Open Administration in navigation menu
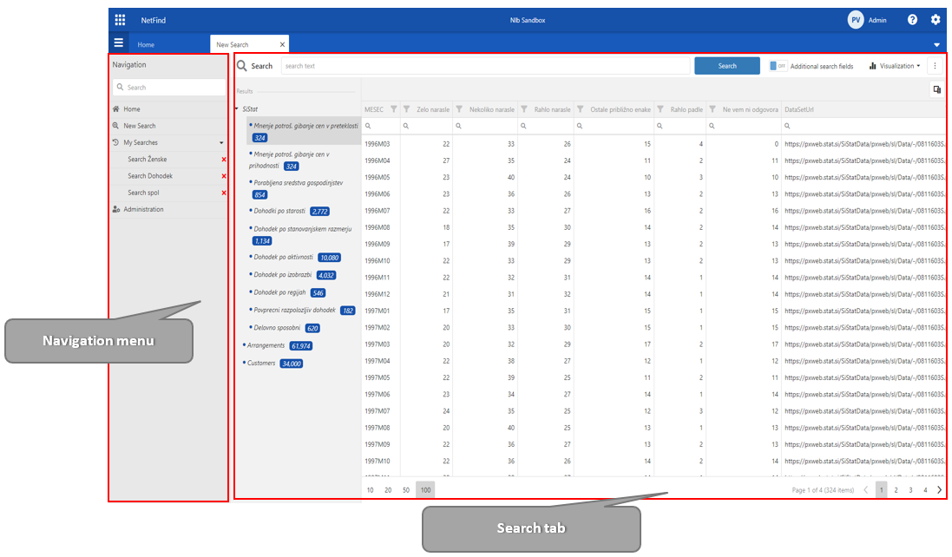Screen dimensions: 952x557 143,209
